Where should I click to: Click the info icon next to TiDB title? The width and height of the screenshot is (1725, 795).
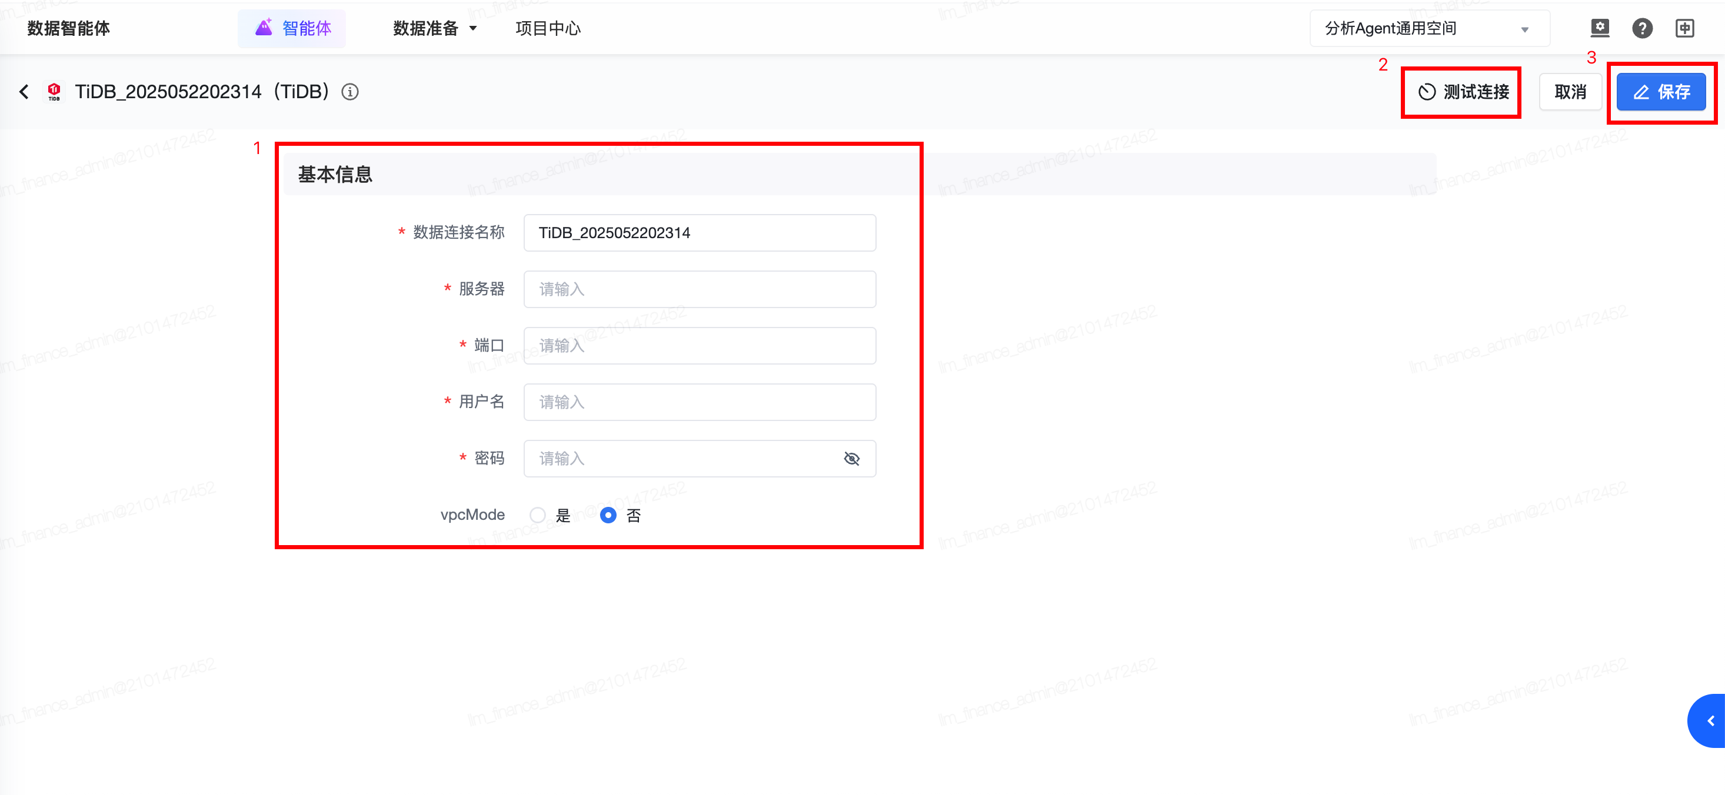(349, 92)
